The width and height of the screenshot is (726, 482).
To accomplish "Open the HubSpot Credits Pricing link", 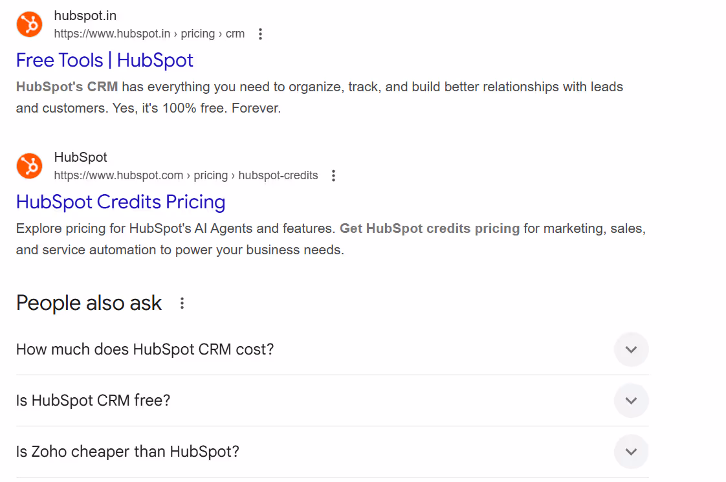I will coord(120,202).
